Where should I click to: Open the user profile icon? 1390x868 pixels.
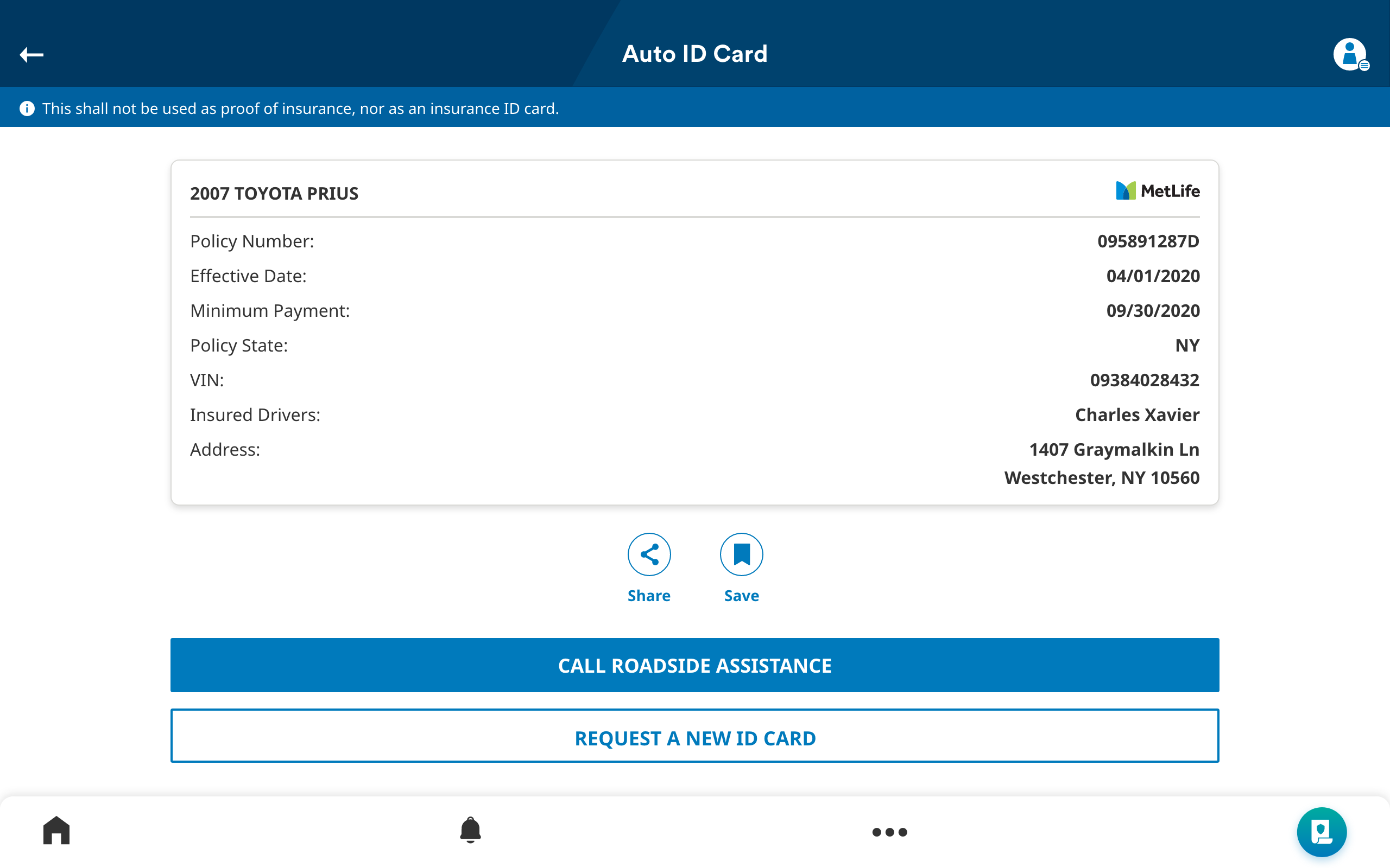pos(1351,55)
